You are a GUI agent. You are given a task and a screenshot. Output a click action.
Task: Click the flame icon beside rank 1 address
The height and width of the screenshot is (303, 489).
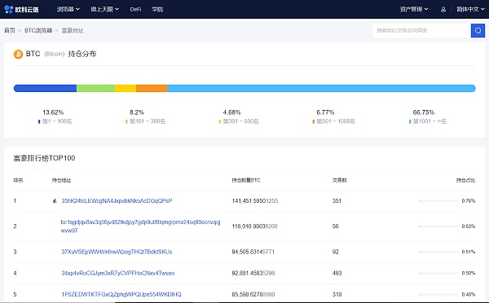pos(55,201)
